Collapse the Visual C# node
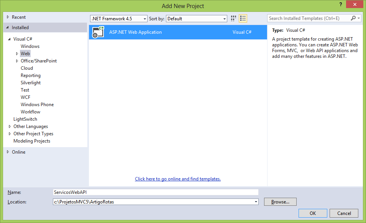 9,39
